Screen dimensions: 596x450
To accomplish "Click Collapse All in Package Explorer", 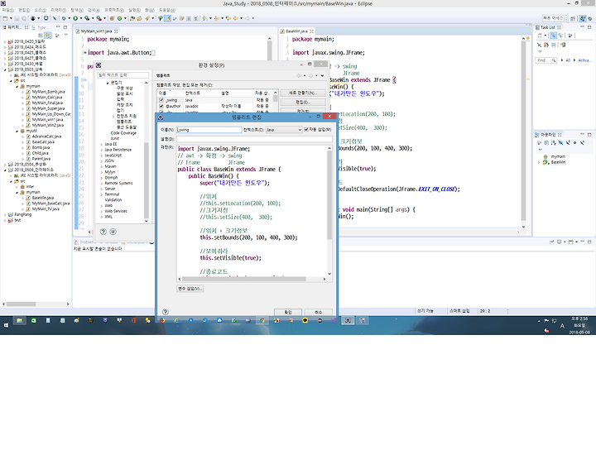I will (41, 36).
